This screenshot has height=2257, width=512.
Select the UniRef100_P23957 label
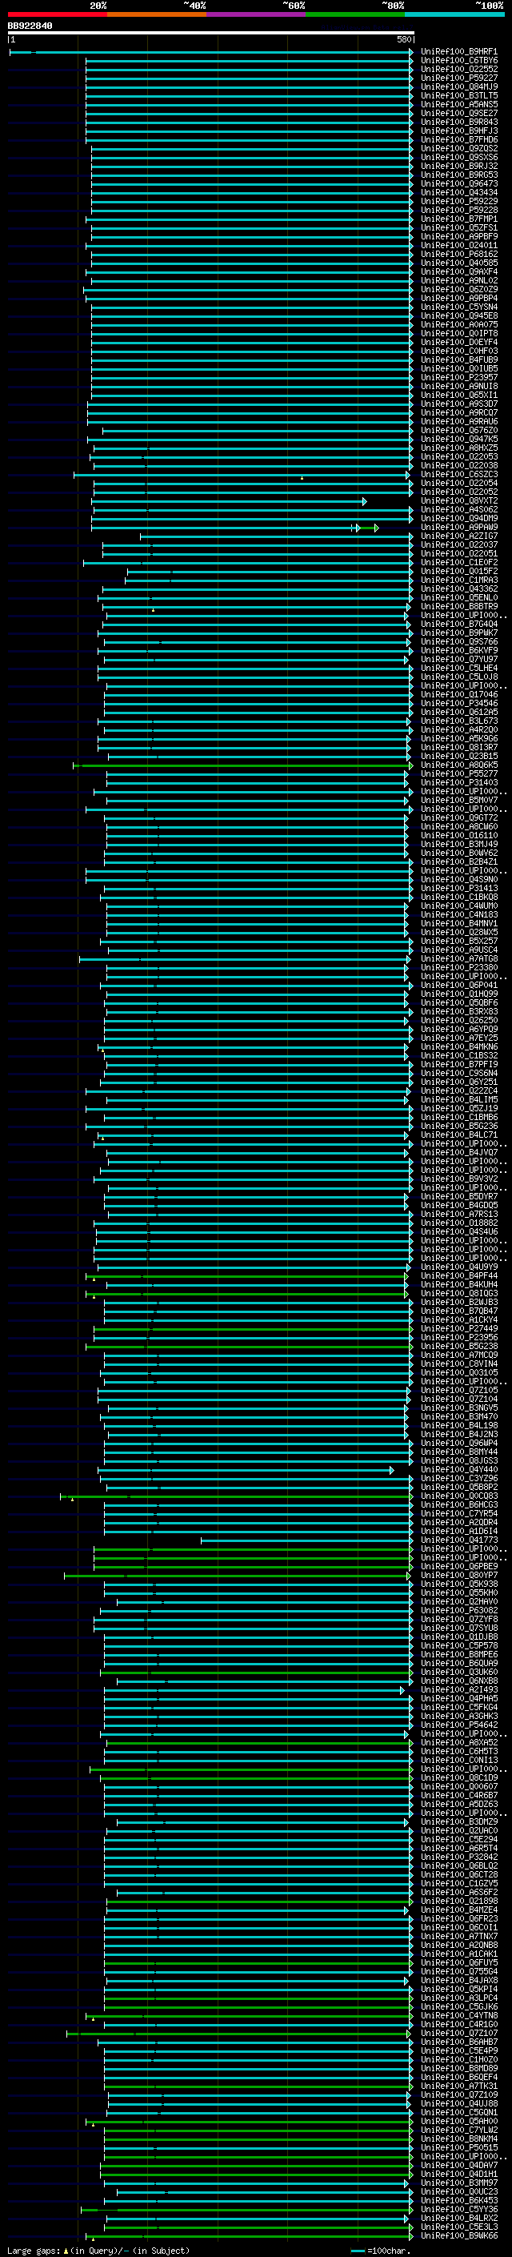coord(458,378)
